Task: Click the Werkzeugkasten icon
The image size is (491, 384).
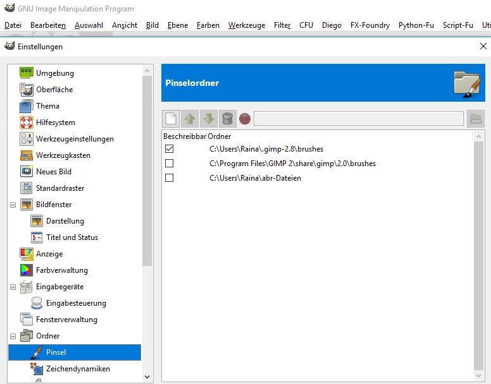Action: [27, 155]
